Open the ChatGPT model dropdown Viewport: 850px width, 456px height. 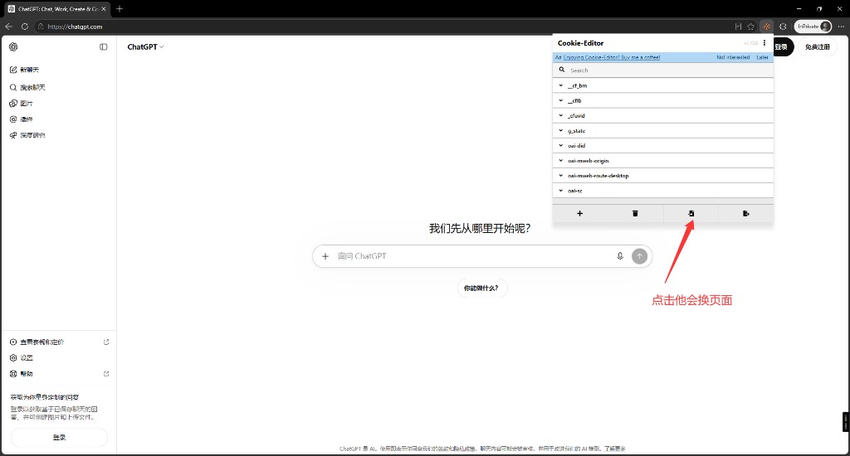tap(145, 46)
